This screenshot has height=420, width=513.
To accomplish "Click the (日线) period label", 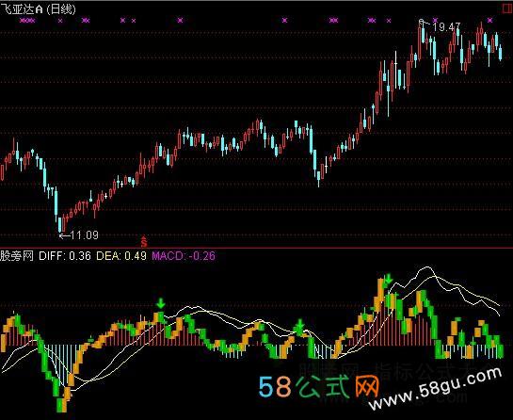I will 61,8.
